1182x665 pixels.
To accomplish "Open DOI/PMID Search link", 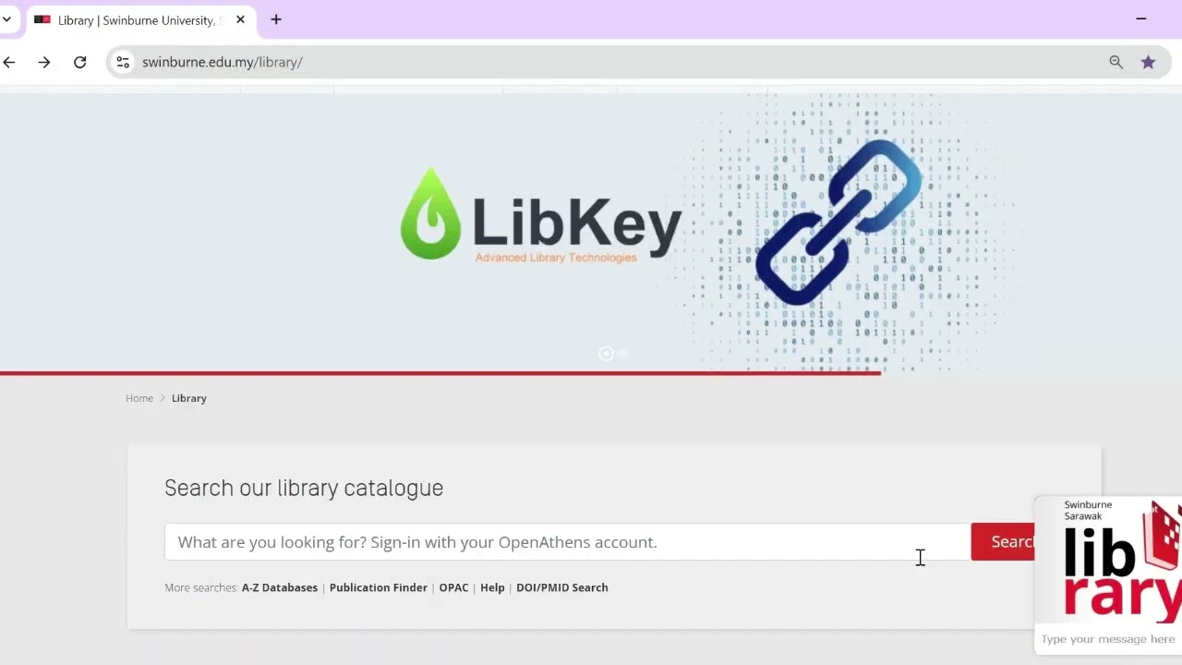I will coord(562,587).
